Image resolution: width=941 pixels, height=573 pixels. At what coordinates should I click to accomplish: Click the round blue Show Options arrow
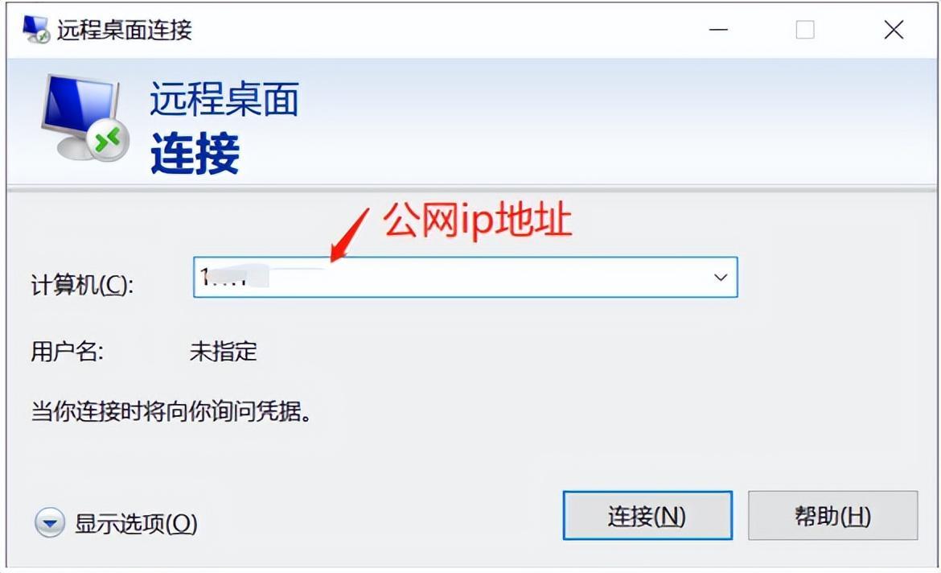[x=50, y=523]
